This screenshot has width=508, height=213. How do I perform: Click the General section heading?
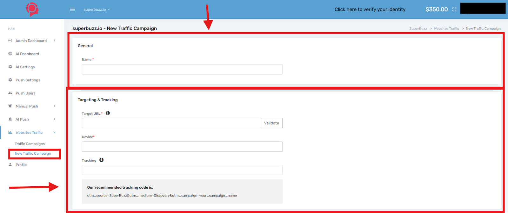coord(85,46)
